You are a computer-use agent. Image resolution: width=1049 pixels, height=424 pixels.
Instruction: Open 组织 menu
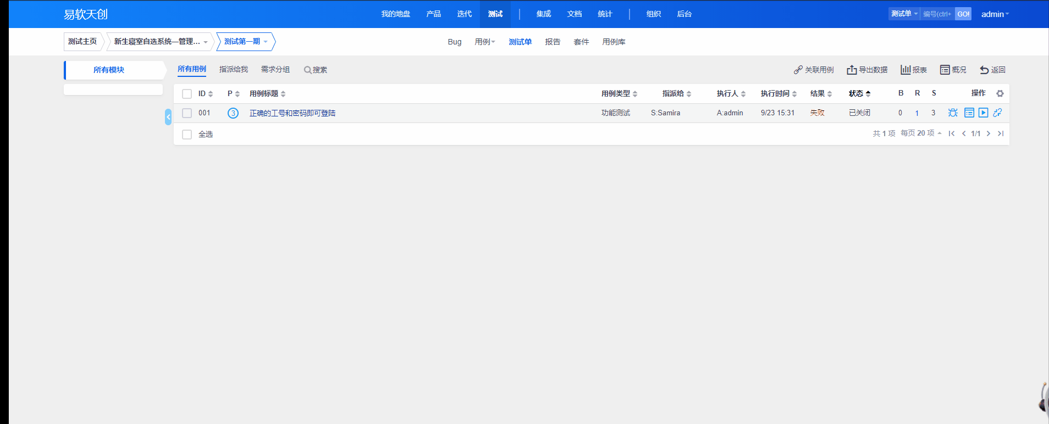tap(654, 14)
